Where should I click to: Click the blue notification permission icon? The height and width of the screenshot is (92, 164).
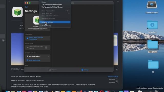(x=27, y=38)
